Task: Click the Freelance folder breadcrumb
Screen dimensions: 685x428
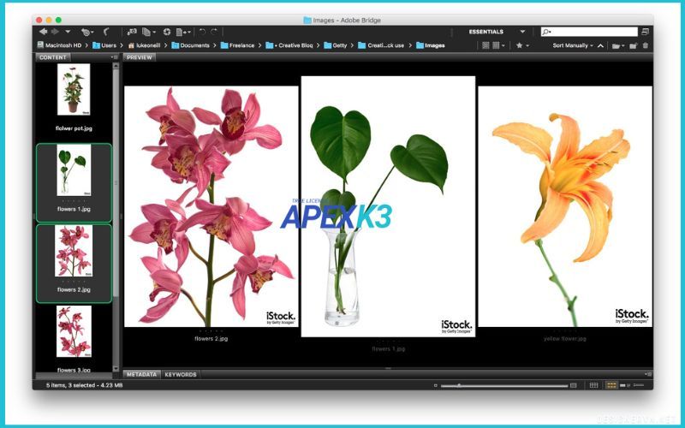Action: tap(238, 45)
